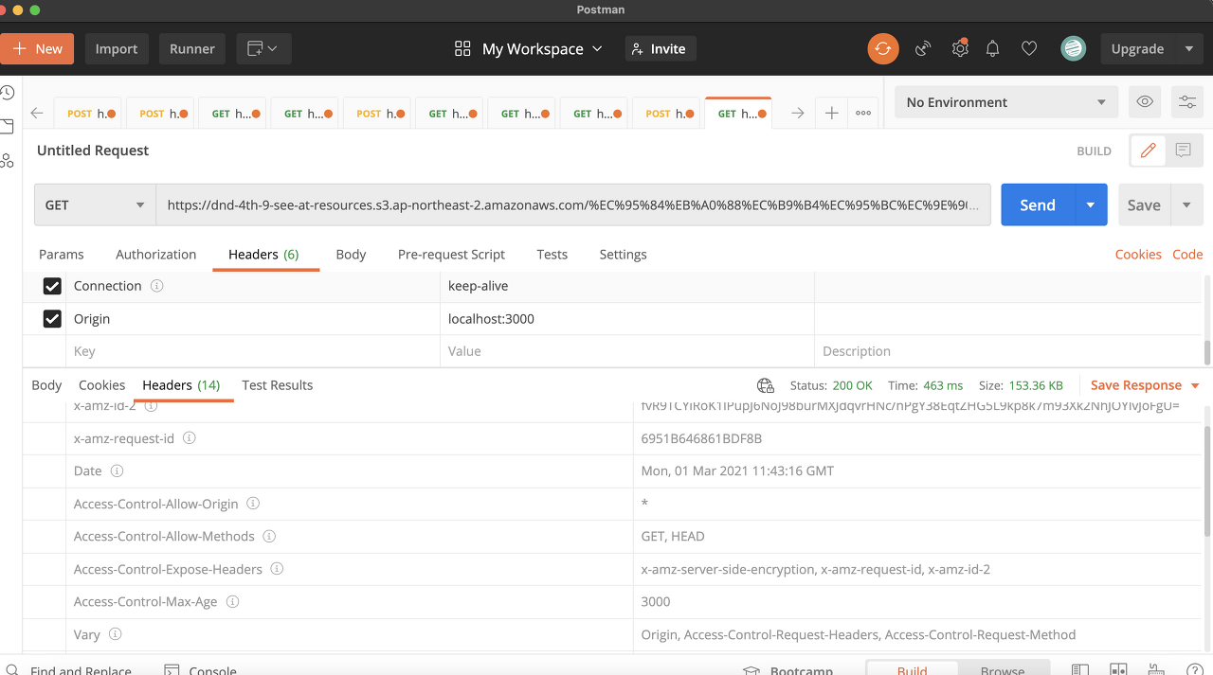Screen dimensions: 1213x675
Task: Add a new request tab with plus
Action: [x=831, y=114]
